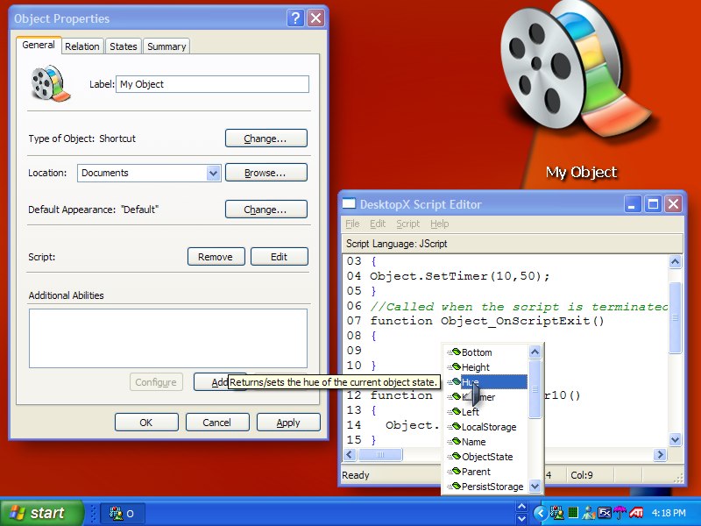Open the Script menu in Script Editor
The image size is (701, 526).
408,224
